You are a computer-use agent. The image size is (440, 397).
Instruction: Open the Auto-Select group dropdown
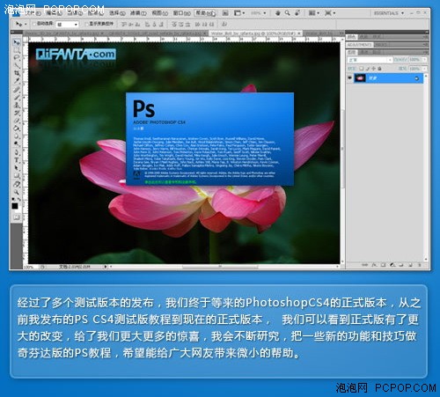(68, 25)
